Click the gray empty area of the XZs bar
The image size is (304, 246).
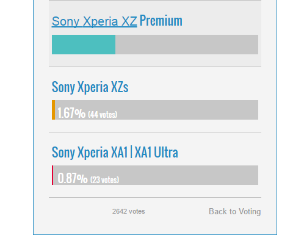(187, 110)
